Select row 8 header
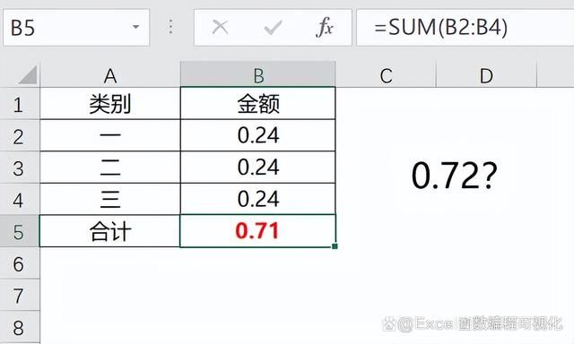 19,327
